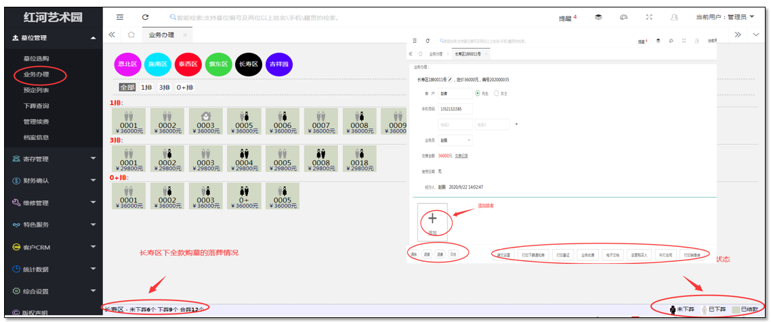Click the refresh icon in top toolbar

(145, 17)
